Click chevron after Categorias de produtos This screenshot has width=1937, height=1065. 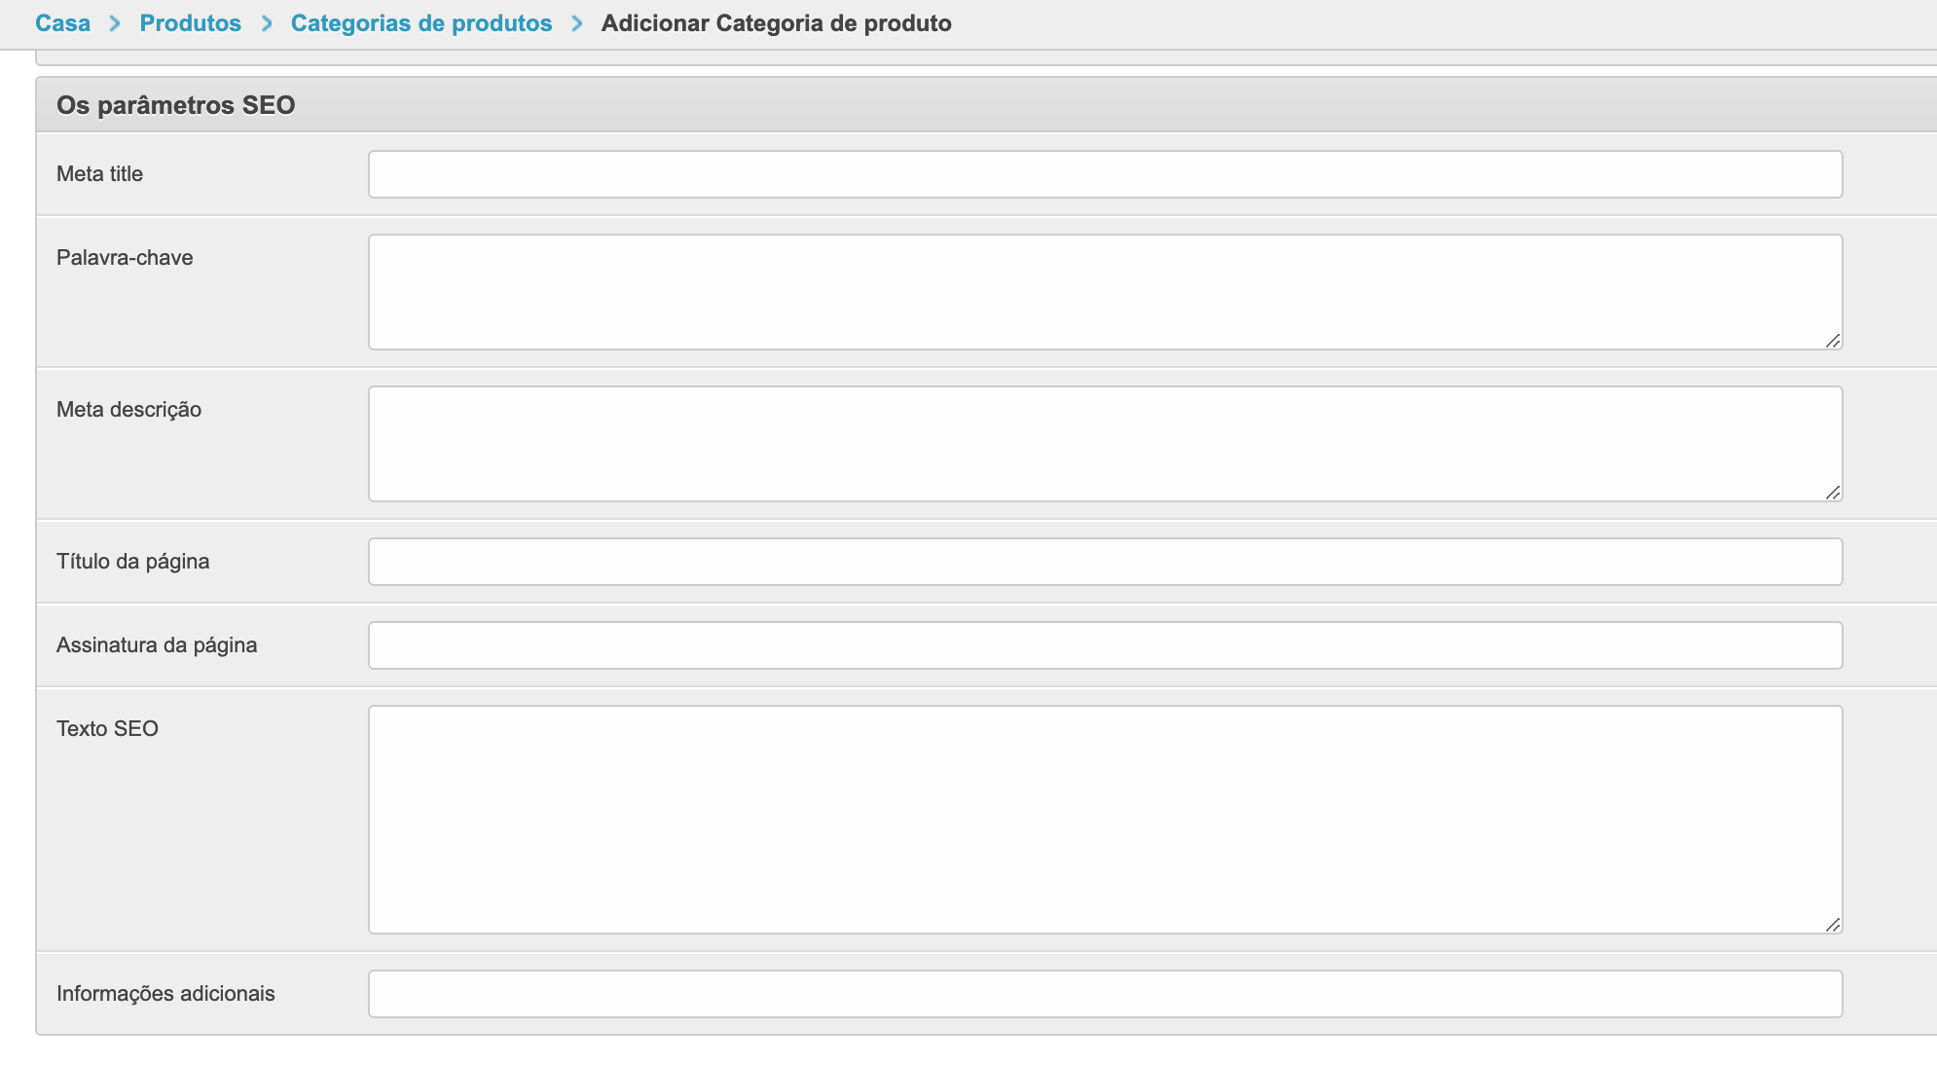coord(577,23)
